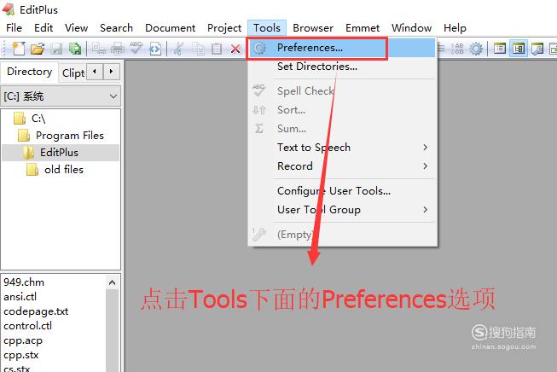This screenshot has width=557, height=372.
Task: Expand the Text to Speech submenu
Action: pos(342,147)
